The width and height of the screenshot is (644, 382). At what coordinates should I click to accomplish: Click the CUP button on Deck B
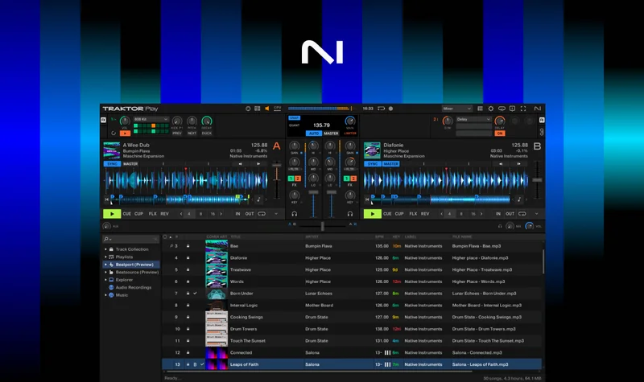[399, 214]
